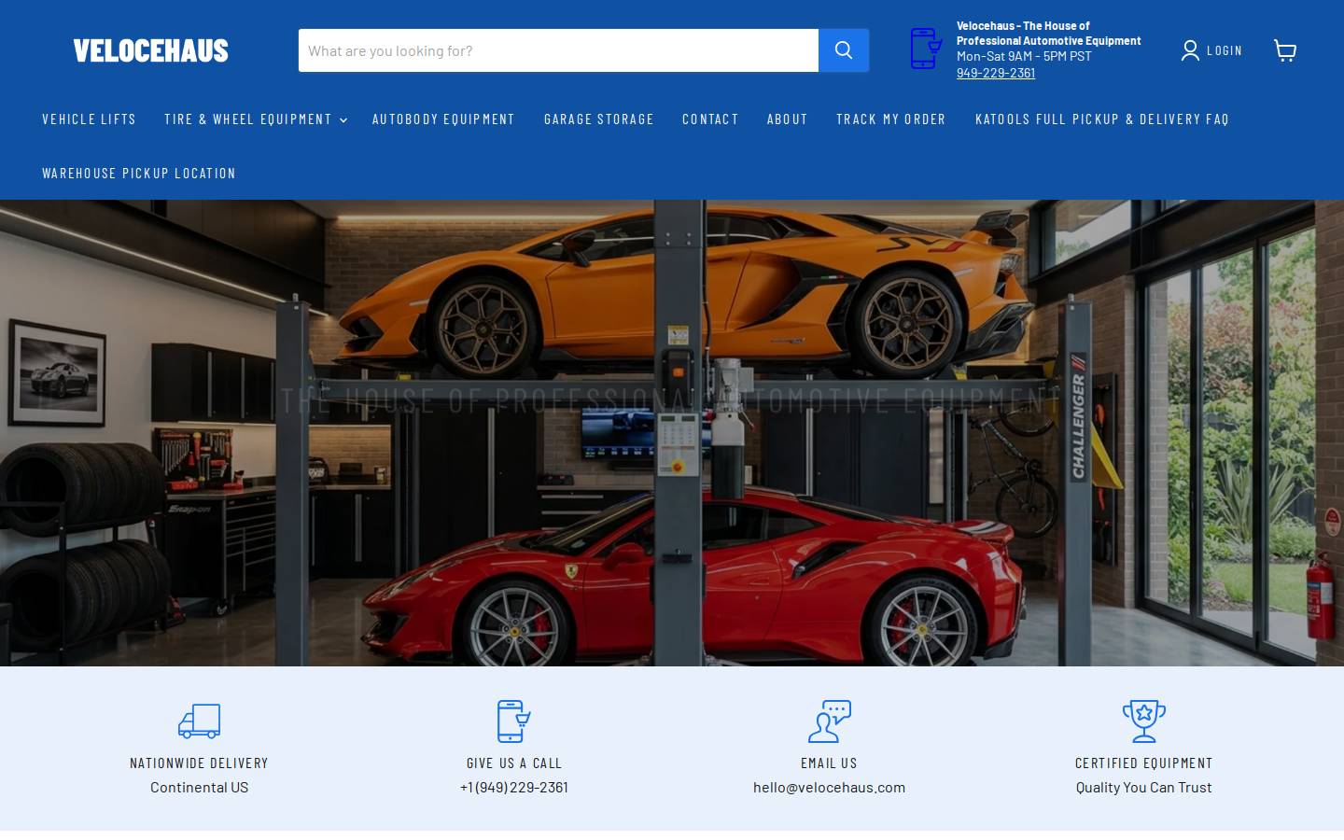The image size is (1344, 840).
Task: Call the 949-229-2361 header link
Action: point(996,73)
